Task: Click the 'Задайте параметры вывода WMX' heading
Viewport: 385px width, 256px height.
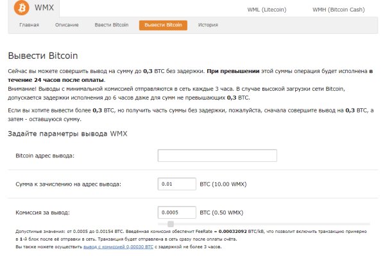Action: click(67, 133)
